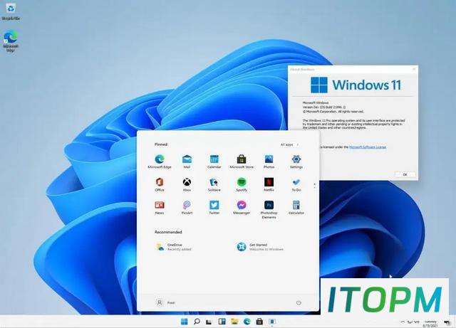Open Task View on taskbar
The height and width of the screenshot is (328, 456).
pyautogui.click(x=209, y=322)
